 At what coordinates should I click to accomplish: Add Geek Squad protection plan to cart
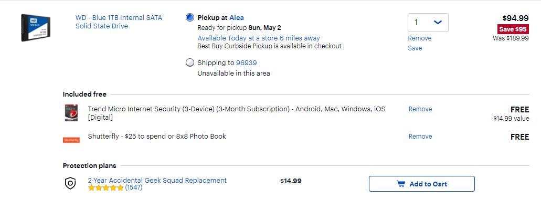[x=421, y=184]
